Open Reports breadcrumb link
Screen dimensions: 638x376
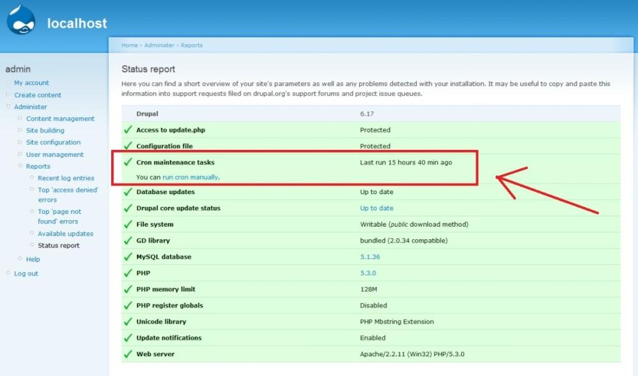click(x=192, y=45)
